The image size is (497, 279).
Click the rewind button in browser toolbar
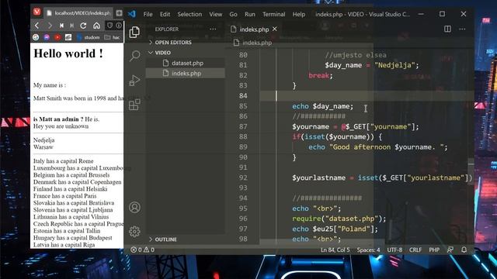(61, 26)
